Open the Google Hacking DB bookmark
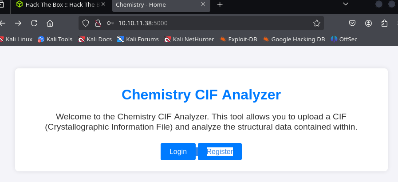This screenshot has height=182, width=398. coord(293,39)
